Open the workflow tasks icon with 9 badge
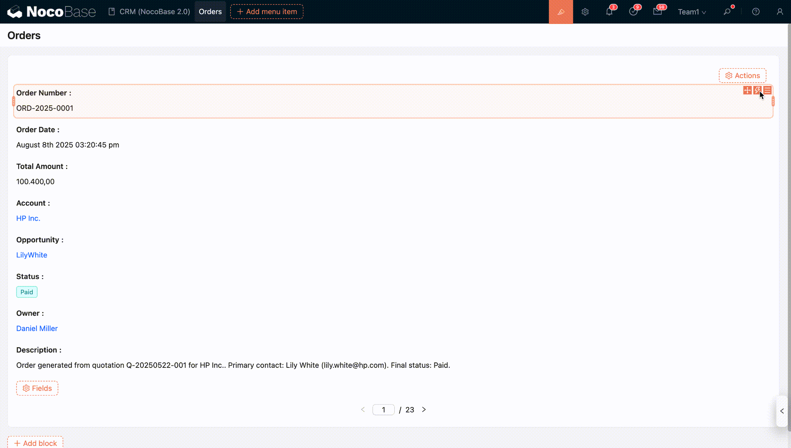The image size is (791, 448). pos(633,12)
